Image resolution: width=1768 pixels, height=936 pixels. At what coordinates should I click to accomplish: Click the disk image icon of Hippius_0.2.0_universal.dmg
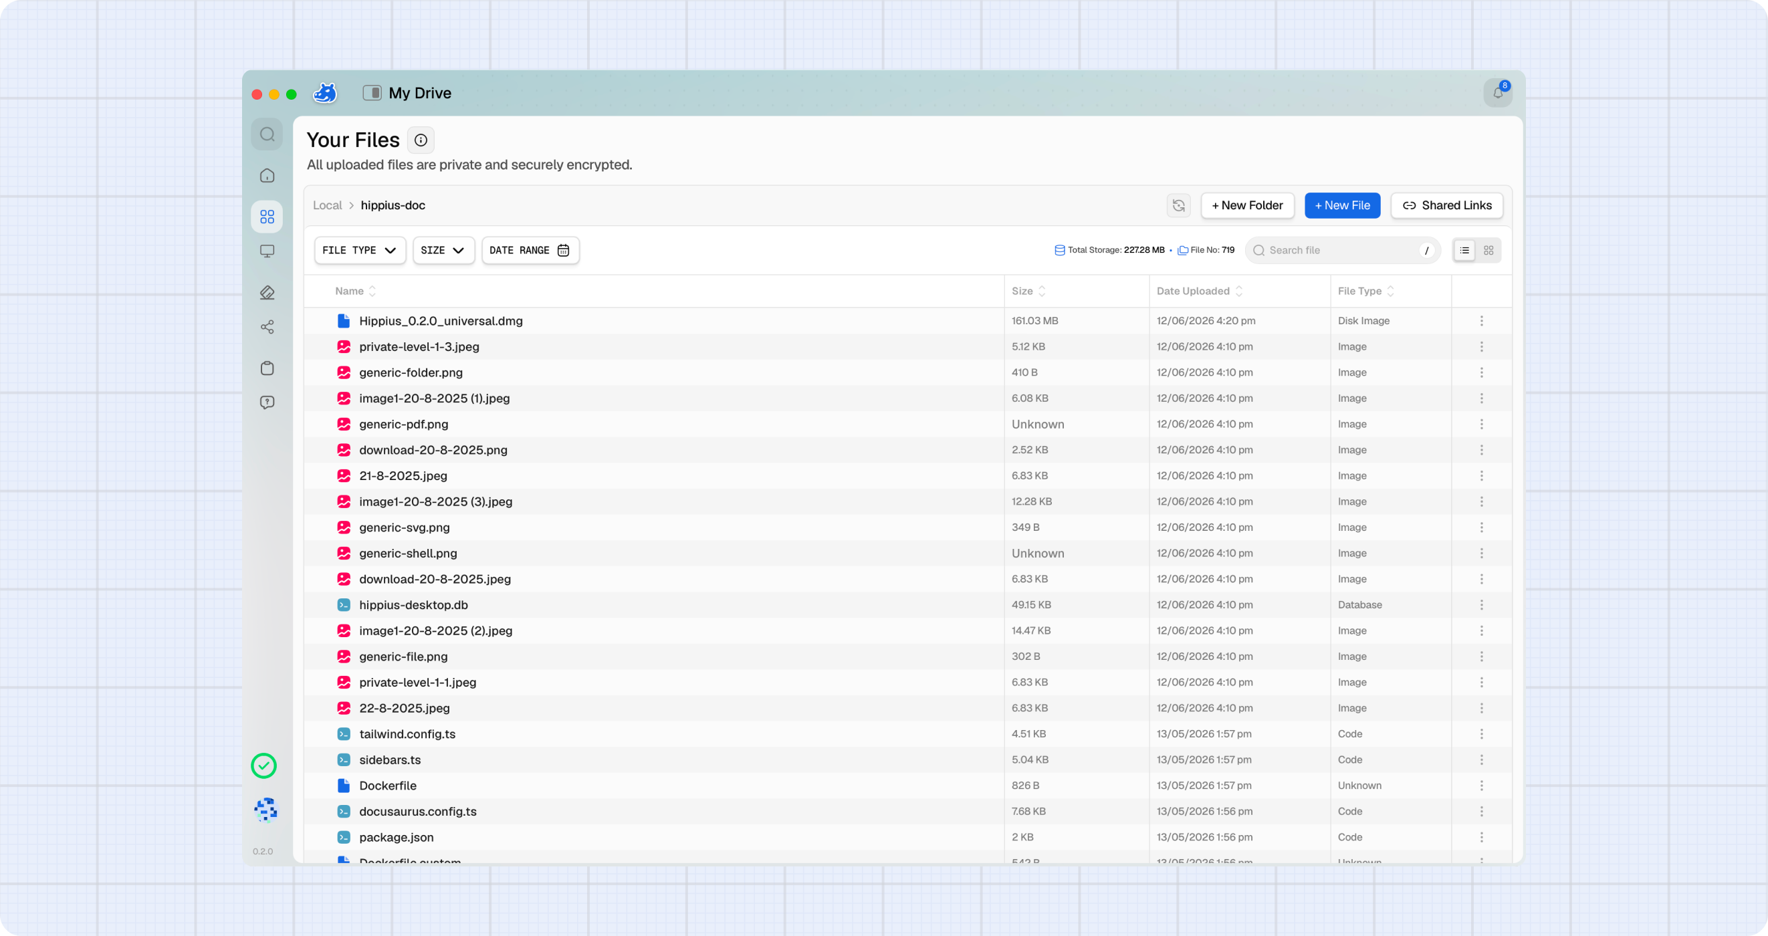tap(344, 321)
